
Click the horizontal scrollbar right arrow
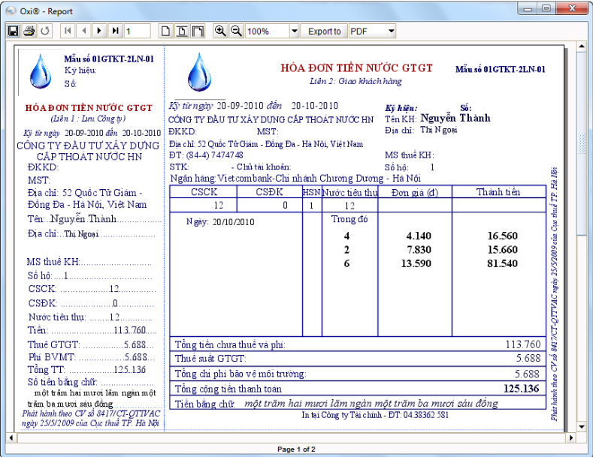pyautogui.click(x=569, y=437)
